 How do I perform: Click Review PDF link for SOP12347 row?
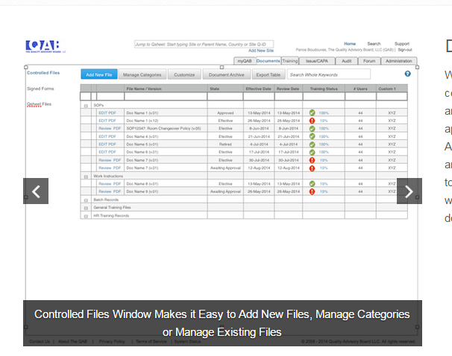(x=110, y=128)
